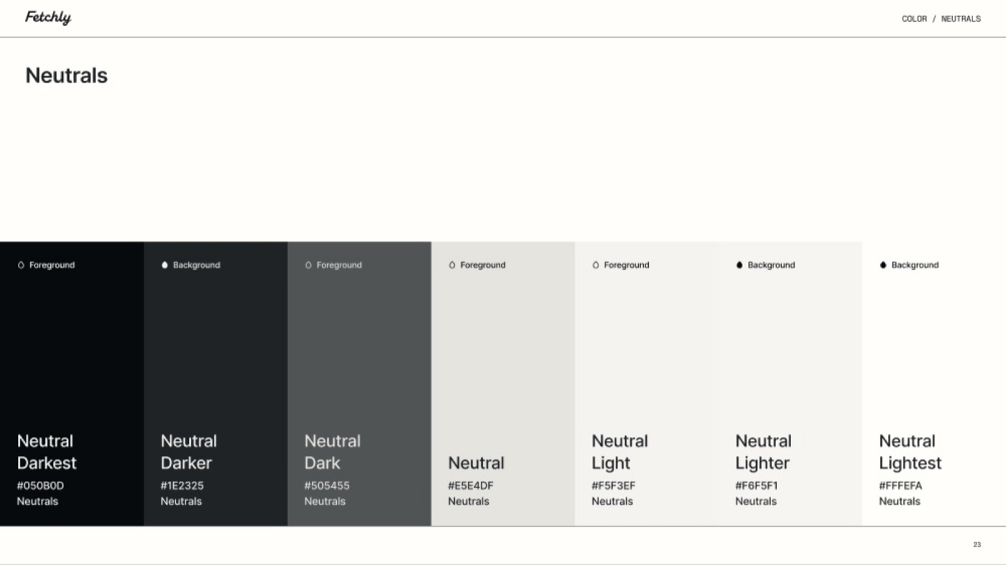The height and width of the screenshot is (565, 1006).
Task: Click the hex code #F5F3EF
Action: coord(614,485)
